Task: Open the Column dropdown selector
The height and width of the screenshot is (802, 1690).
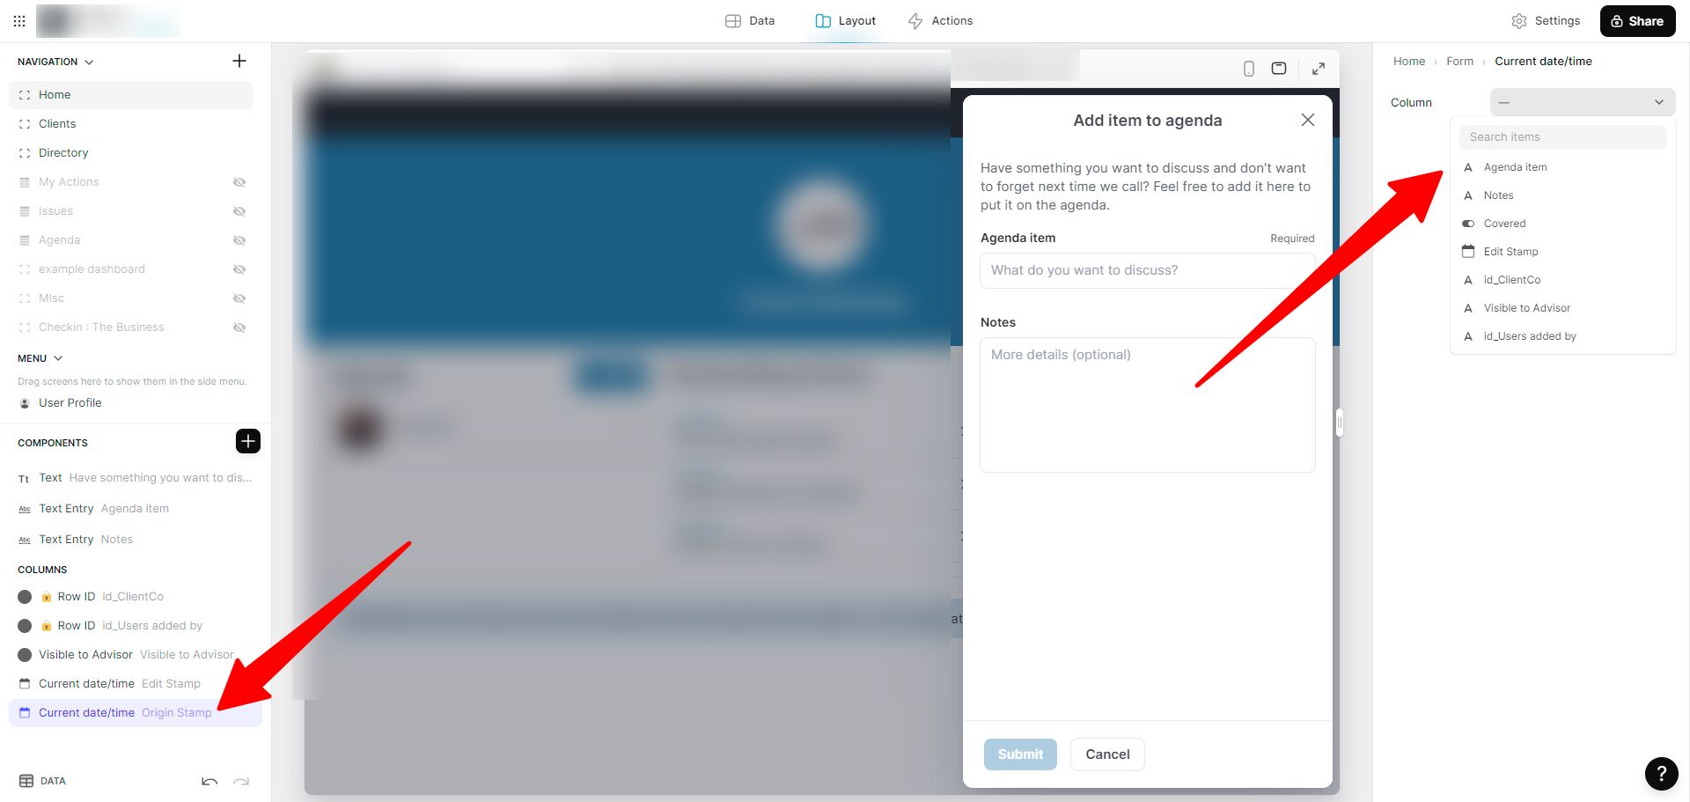Action: (x=1582, y=102)
